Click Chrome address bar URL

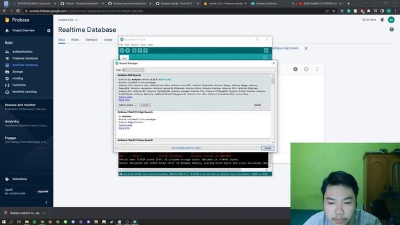click(86, 11)
